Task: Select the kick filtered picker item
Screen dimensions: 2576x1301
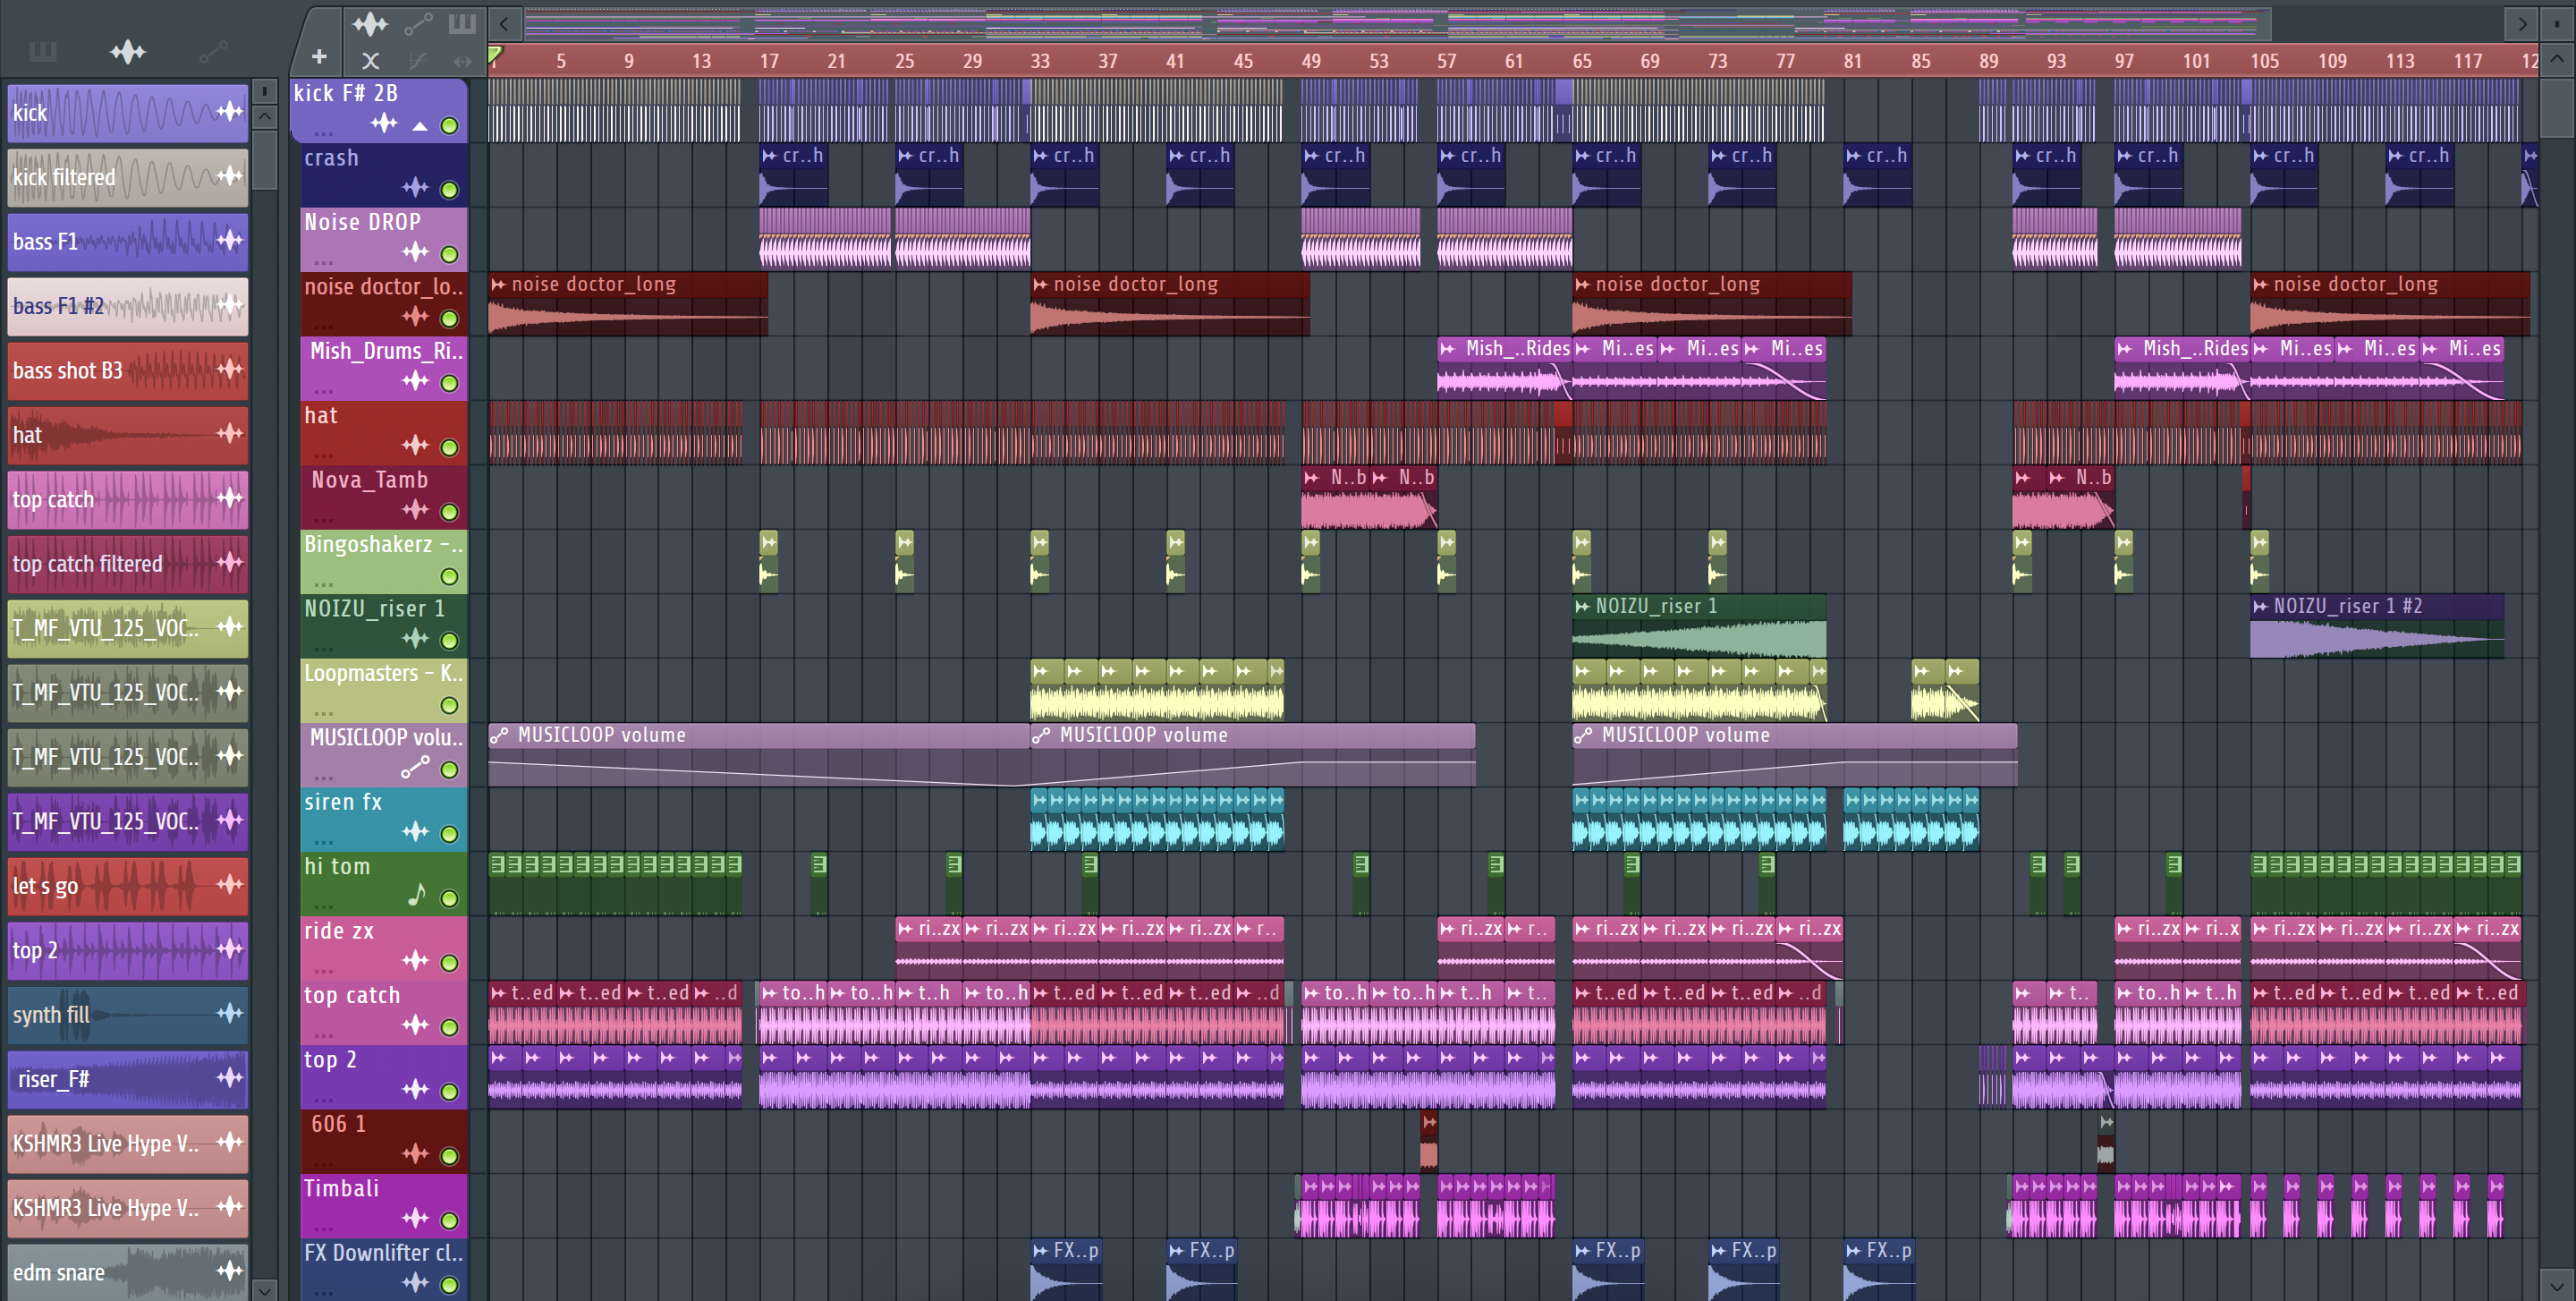Action: [128, 177]
